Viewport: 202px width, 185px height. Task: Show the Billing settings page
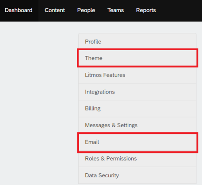[x=137, y=108]
